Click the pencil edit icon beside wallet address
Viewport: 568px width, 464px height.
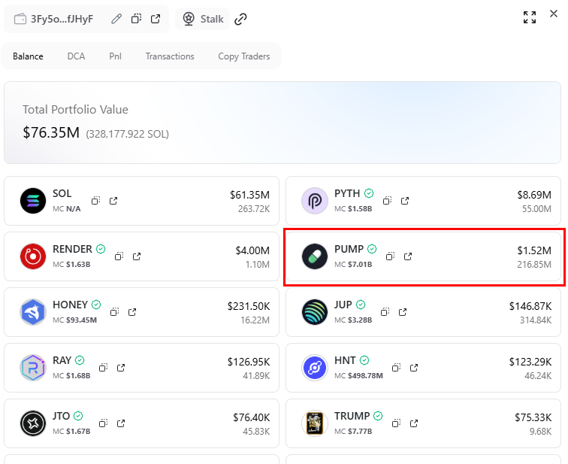tap(116, 19)
